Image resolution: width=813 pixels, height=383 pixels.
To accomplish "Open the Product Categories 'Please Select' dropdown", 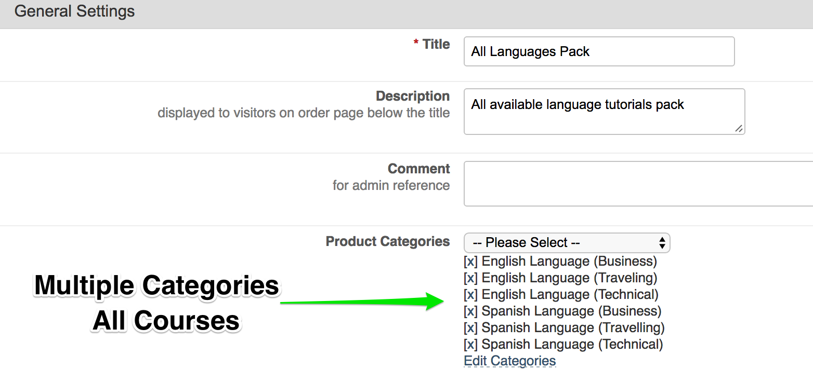I will point(567,243).
